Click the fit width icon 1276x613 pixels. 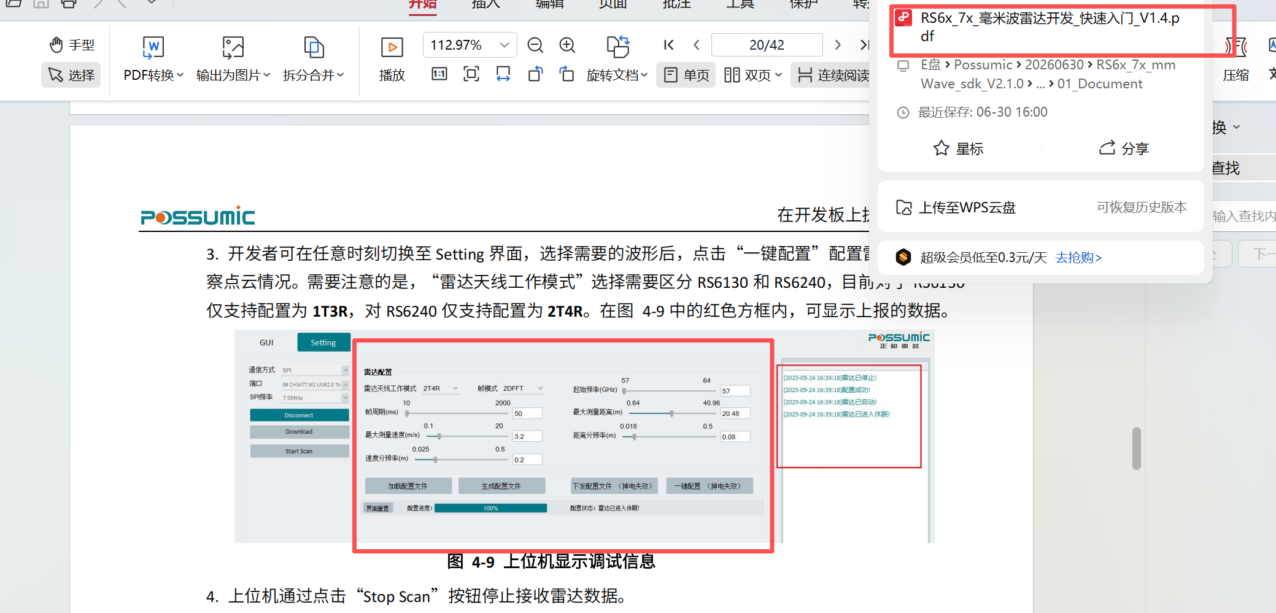pos(503,74)
